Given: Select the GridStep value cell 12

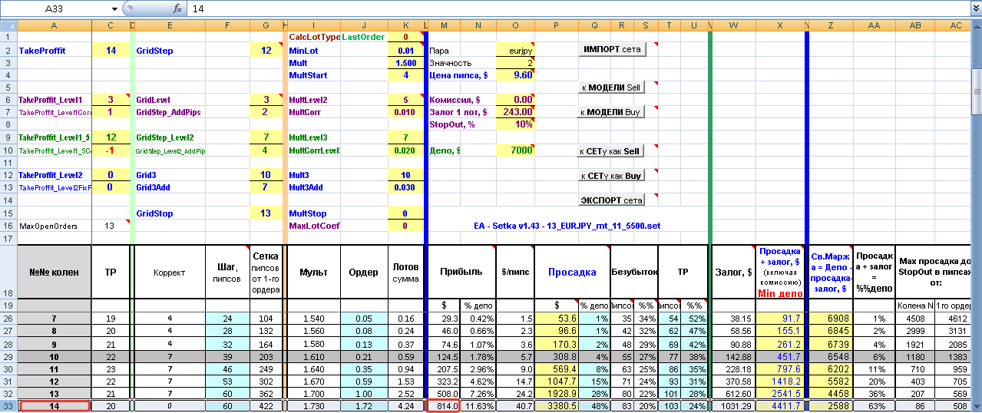Looking at the screenshot, I should [266, 51].
